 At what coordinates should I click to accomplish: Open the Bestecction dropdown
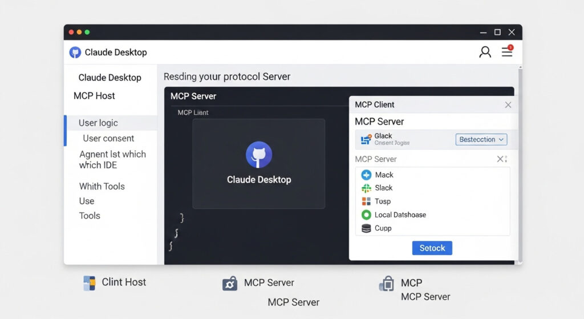[x=481, y=139]
